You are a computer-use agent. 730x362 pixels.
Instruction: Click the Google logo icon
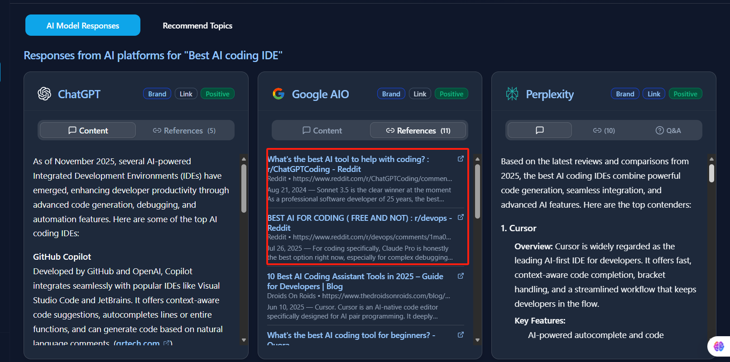(x=279, y=94)
